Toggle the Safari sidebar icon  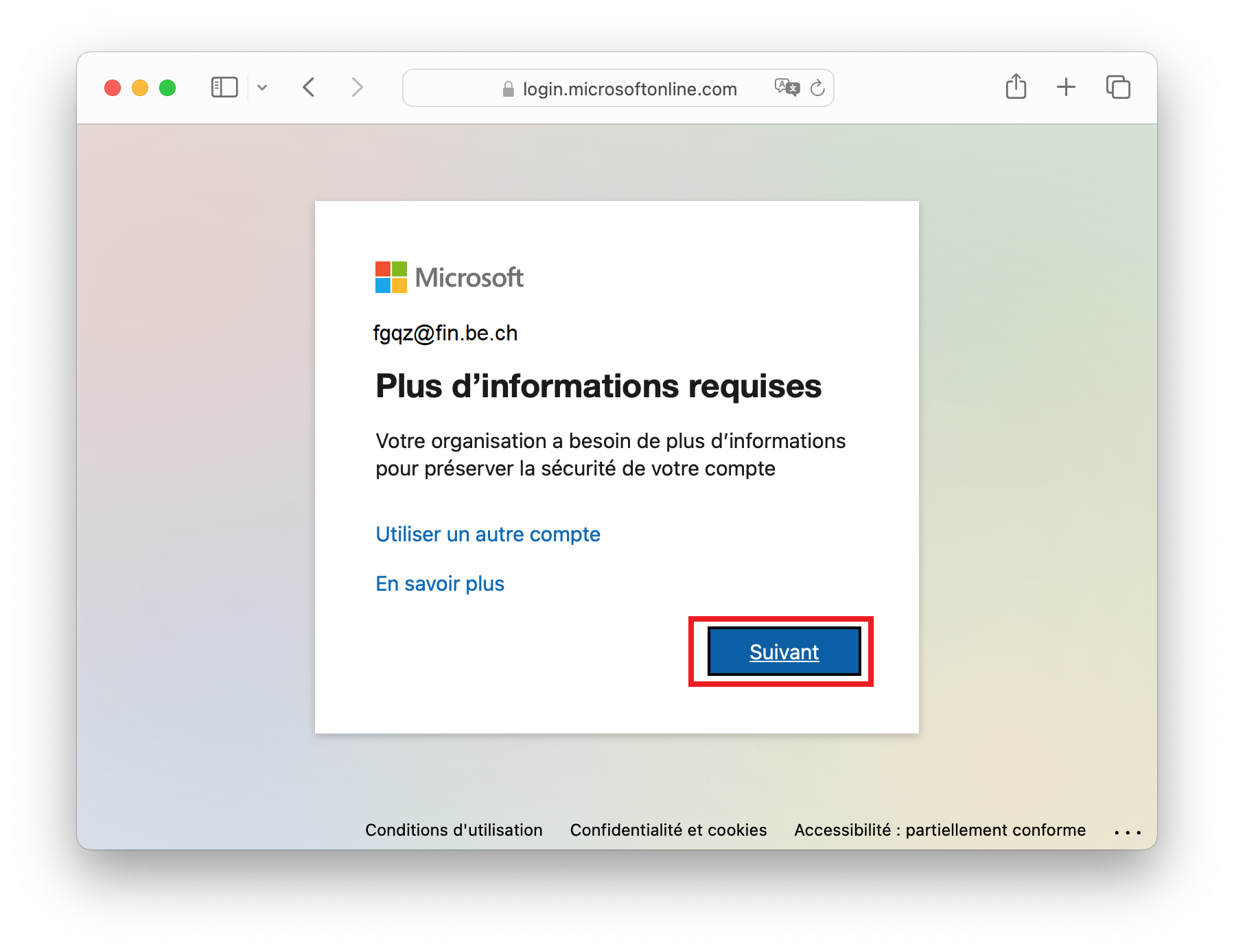coord(224,88)
